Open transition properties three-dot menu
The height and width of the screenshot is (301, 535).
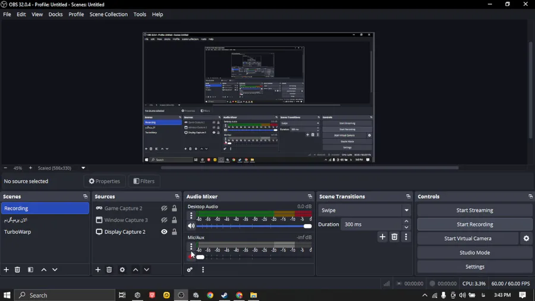406,237
